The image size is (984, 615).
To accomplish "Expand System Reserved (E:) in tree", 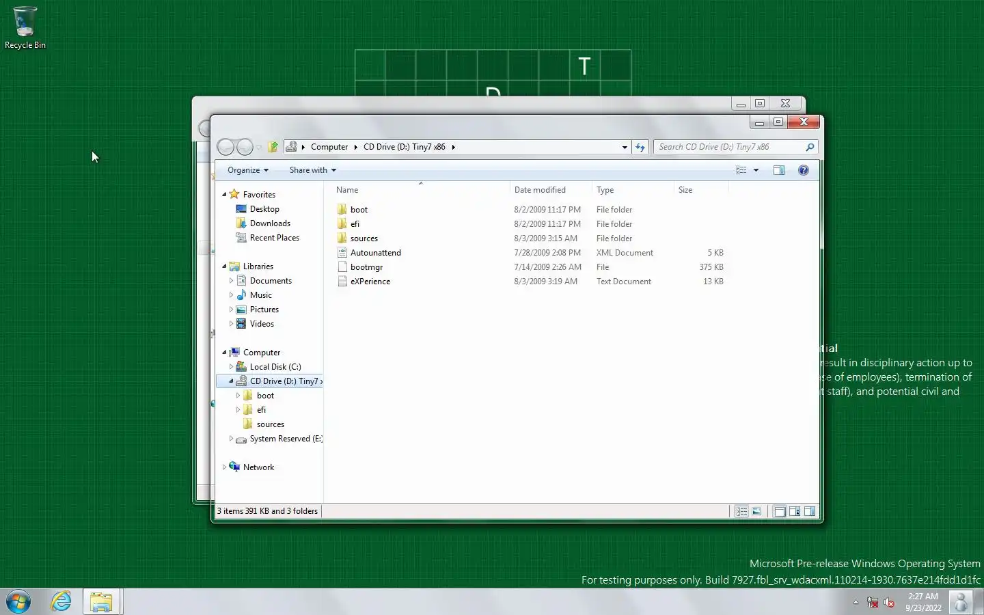I will coord(231,439).
